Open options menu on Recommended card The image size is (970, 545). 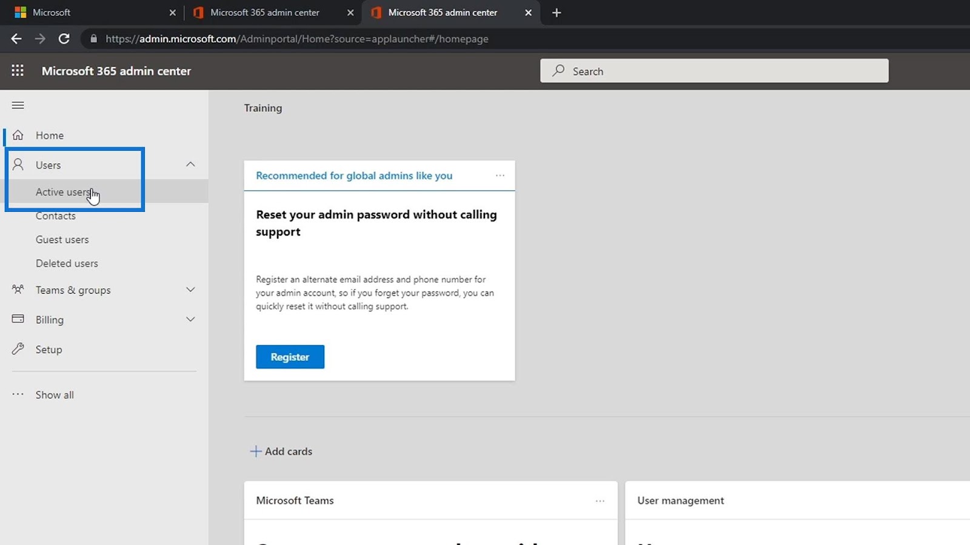(x=500, y=176)
